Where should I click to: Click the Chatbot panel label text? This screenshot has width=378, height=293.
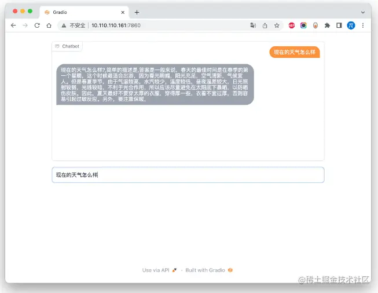pyautogui.click(x=71, y=46)
